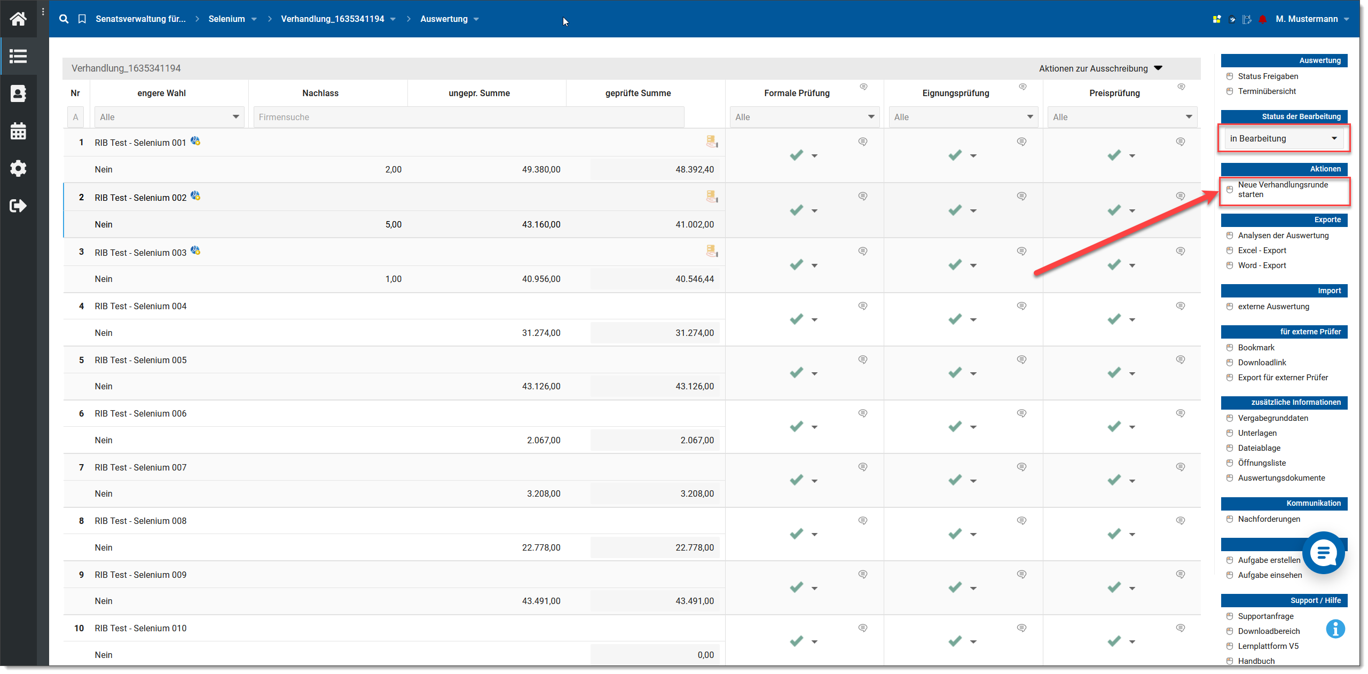
Task: Click the blue info circle icon
Action: tap(1335, 629)
